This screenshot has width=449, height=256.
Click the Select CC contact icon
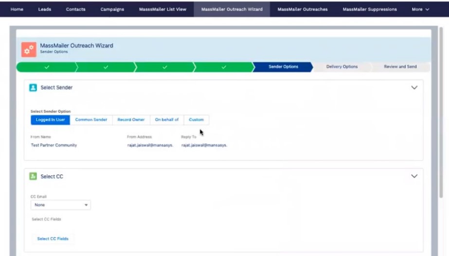coord(33,176)
